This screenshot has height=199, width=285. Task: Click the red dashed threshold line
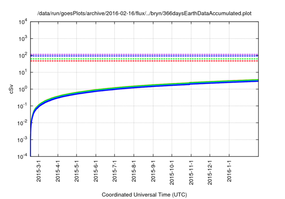click(144, 61)
